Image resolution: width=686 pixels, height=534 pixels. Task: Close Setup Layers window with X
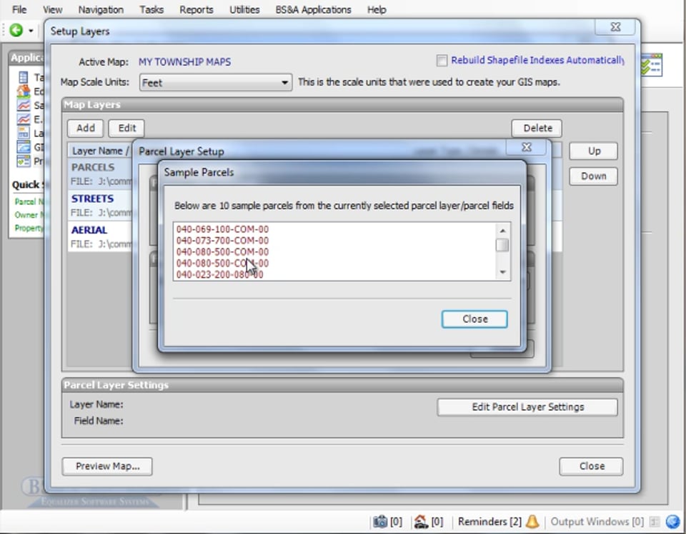coord(615,26)
